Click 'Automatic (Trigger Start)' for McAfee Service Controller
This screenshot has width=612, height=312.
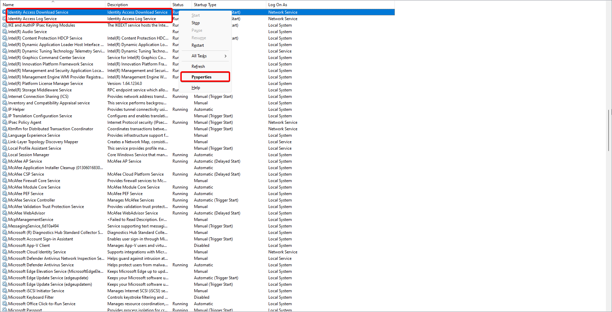[216, 200]
